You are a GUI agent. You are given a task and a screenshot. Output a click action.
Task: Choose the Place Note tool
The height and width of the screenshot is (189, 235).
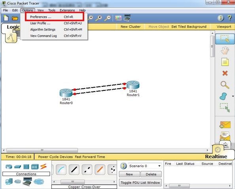[x=225, y=62]
